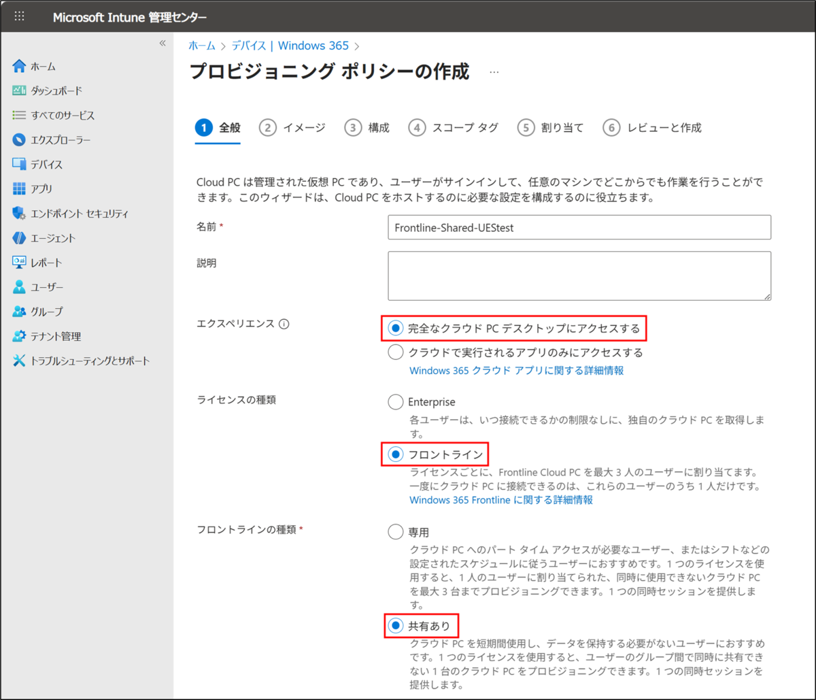Click the デバイス | Windows 365 breadcrumb
The width and height of the screenshot is (816, 700).
[x=290, y=46]
